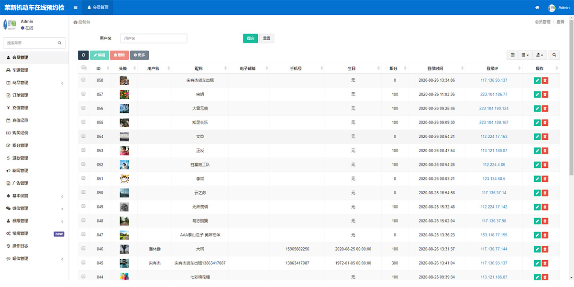The width and height of the screenshot is (574, 287).
Task: Open the export data dropdown
Action: coord(540,55)
